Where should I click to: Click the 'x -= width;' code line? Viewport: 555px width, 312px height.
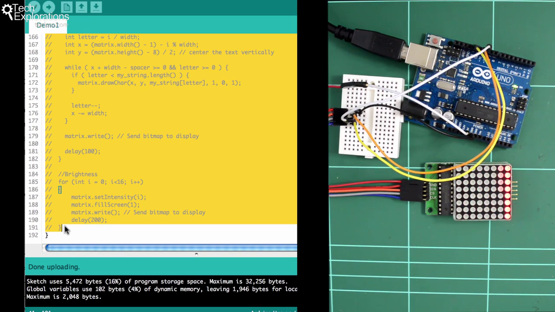89,113
